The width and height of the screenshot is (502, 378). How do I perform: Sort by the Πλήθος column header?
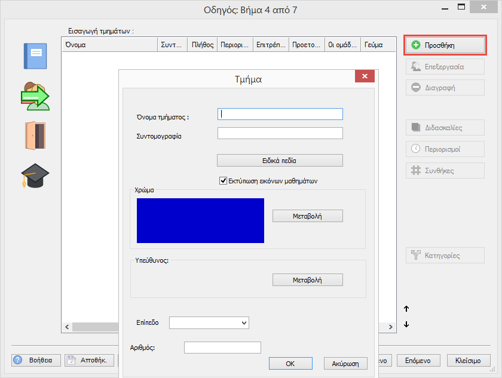(202, 45)
